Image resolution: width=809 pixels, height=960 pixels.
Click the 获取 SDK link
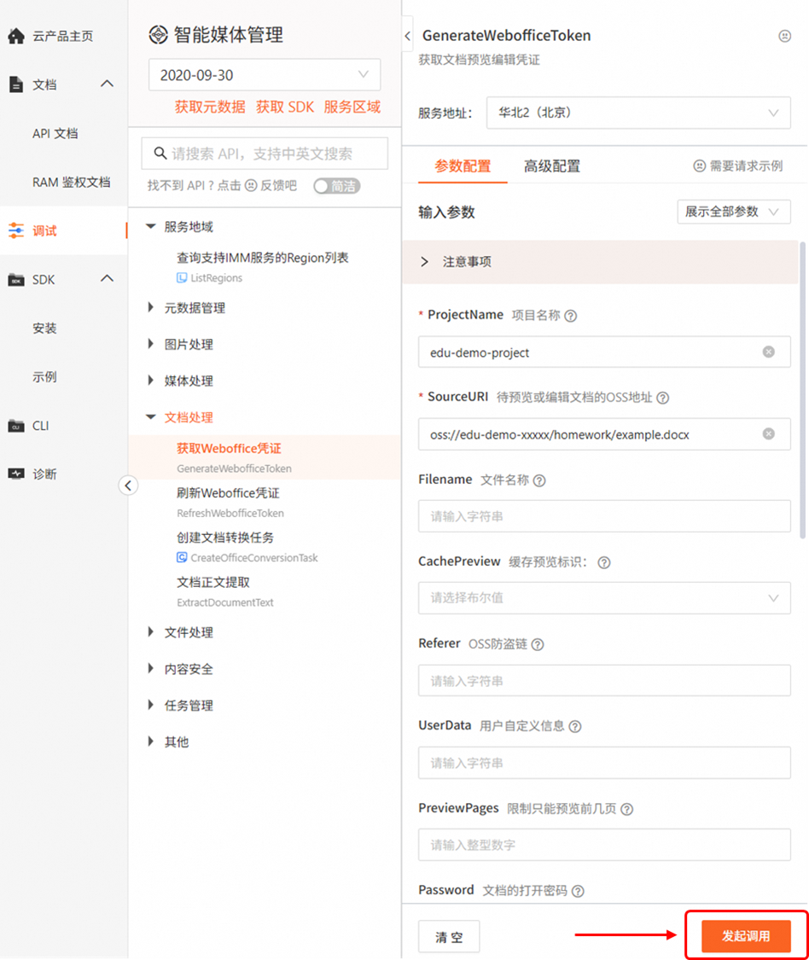(x=285, y=108)
